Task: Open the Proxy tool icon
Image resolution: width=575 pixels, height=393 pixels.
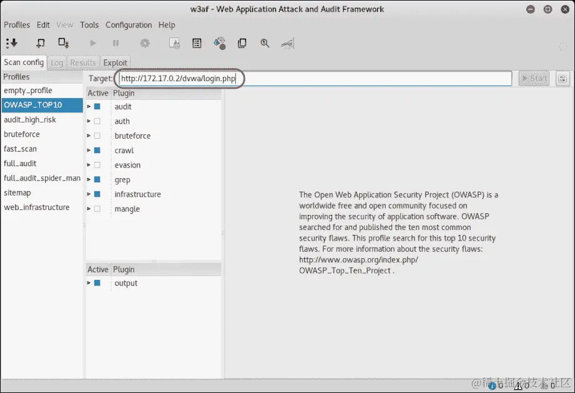Action: coord(287,44)
